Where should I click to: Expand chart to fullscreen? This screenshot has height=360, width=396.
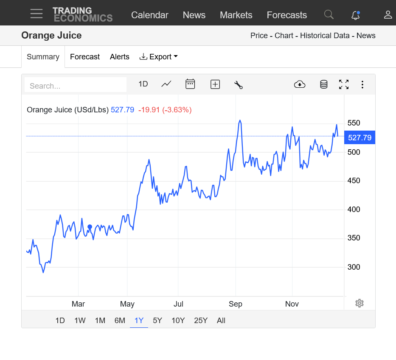coord(344,84)
